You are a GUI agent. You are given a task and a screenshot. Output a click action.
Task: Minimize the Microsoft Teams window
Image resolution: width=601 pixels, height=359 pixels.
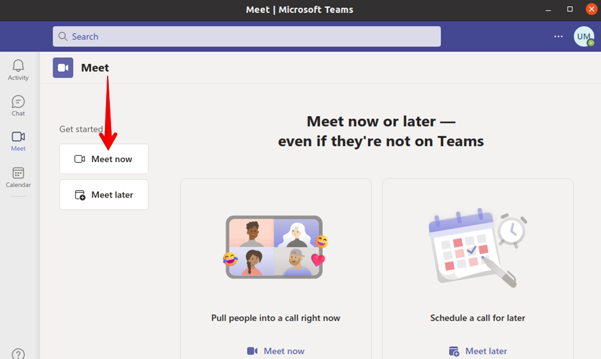548,9
